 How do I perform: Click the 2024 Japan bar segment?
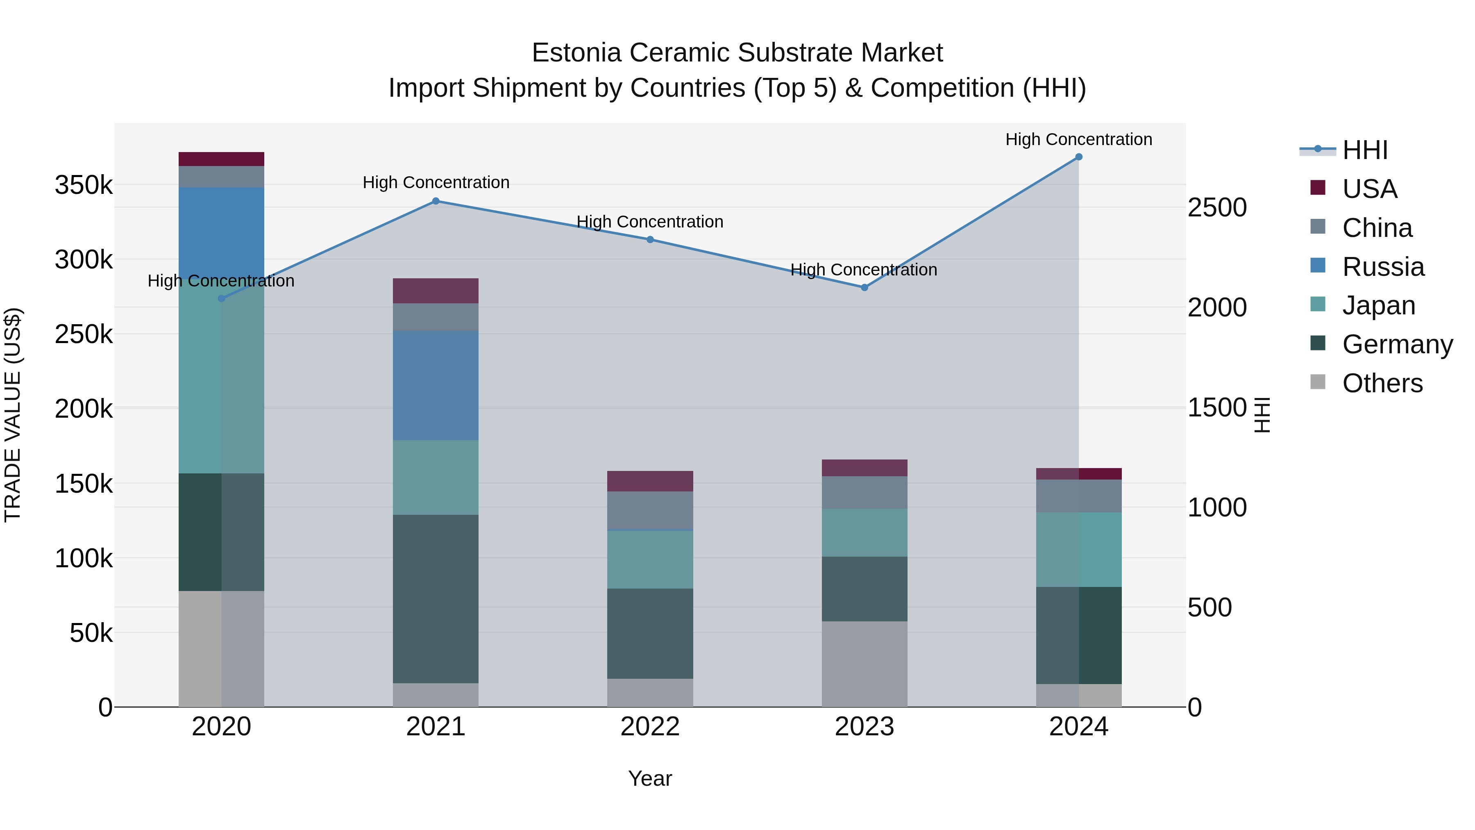point(1079,550)
